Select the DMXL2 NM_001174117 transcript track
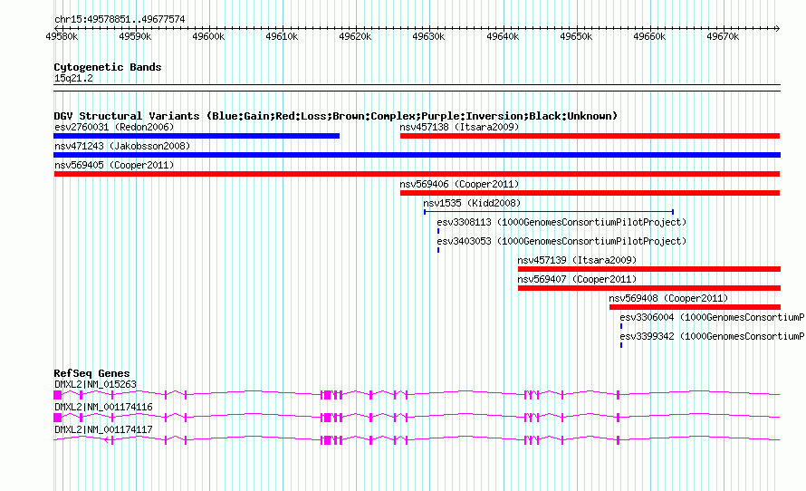This screenshot has width=806, height=491. pyautogui.click(x=417, y=440)
